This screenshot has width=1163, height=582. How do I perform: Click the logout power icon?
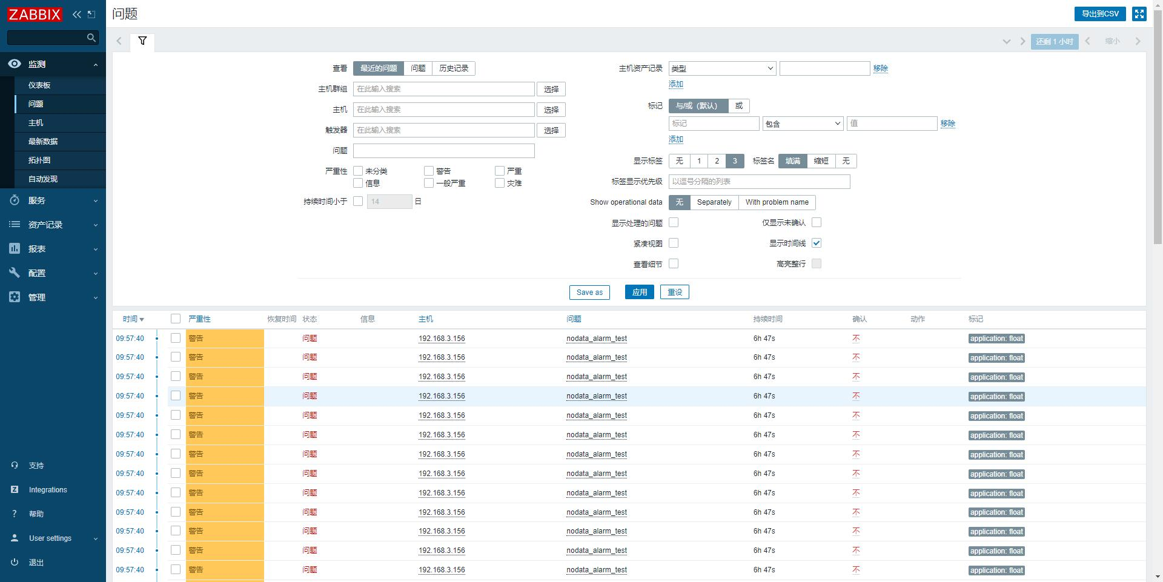(15, 562)
